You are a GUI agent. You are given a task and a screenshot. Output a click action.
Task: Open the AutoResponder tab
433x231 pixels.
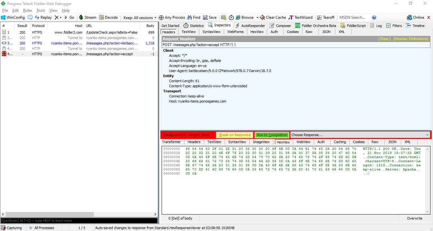pyautogui.click(x=250, y=26)
